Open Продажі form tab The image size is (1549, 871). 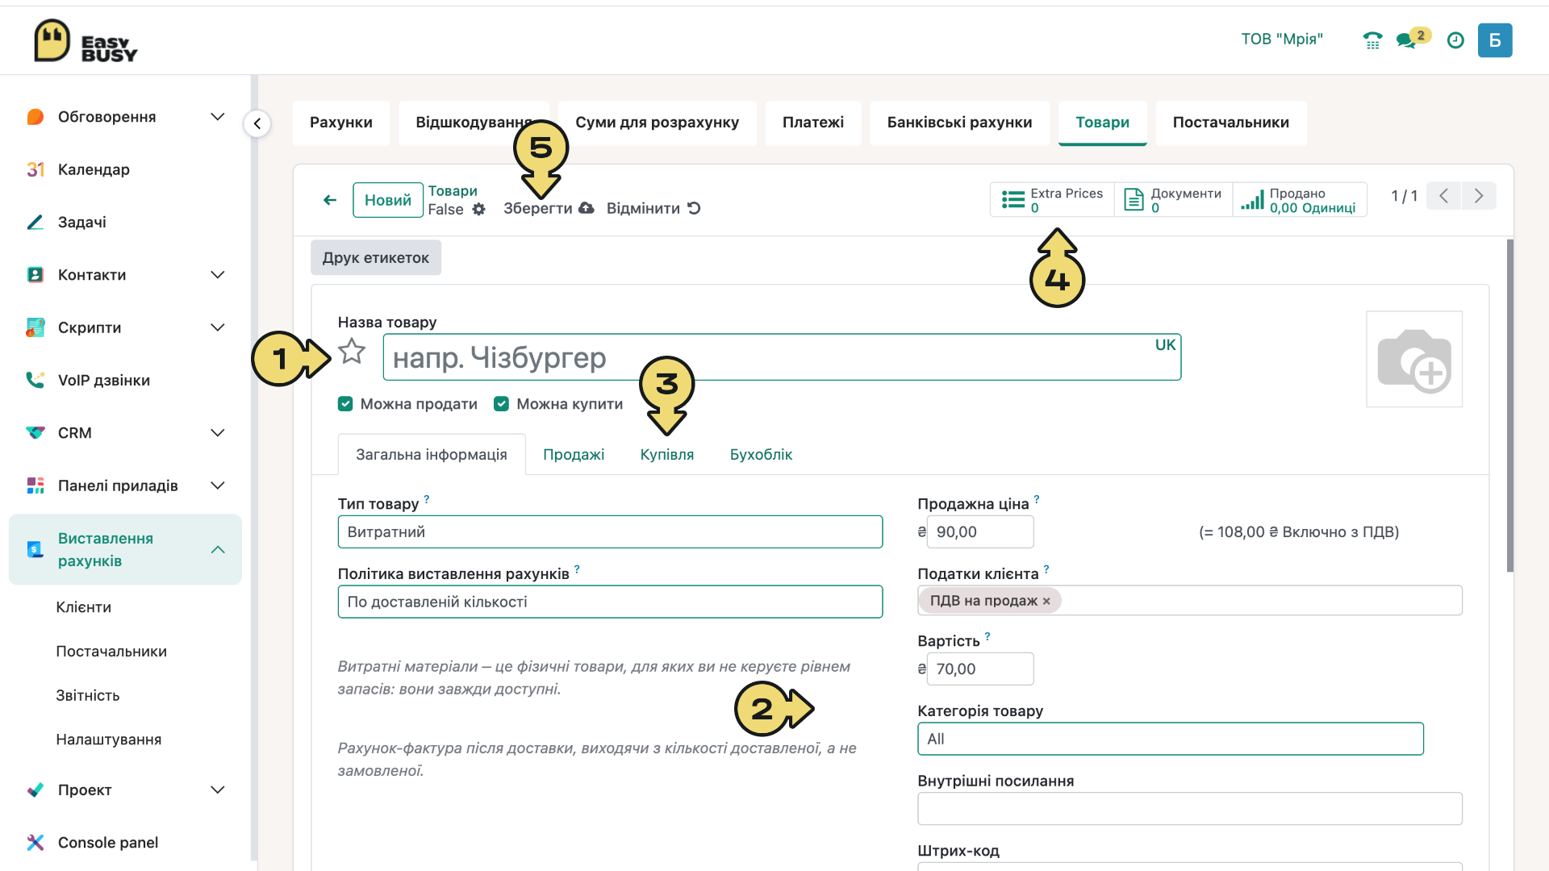pos(574,455)
